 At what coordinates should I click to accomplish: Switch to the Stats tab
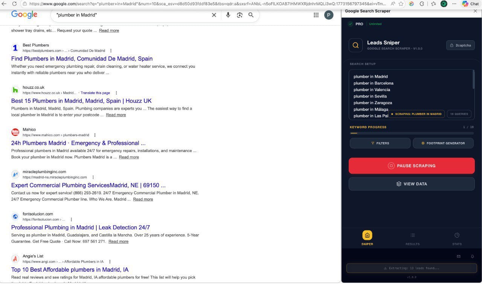457,238
